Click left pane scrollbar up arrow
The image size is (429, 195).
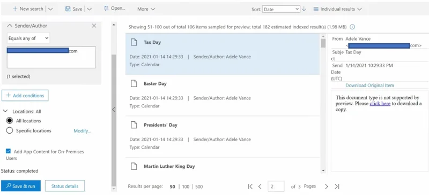[x=114, y=25]
